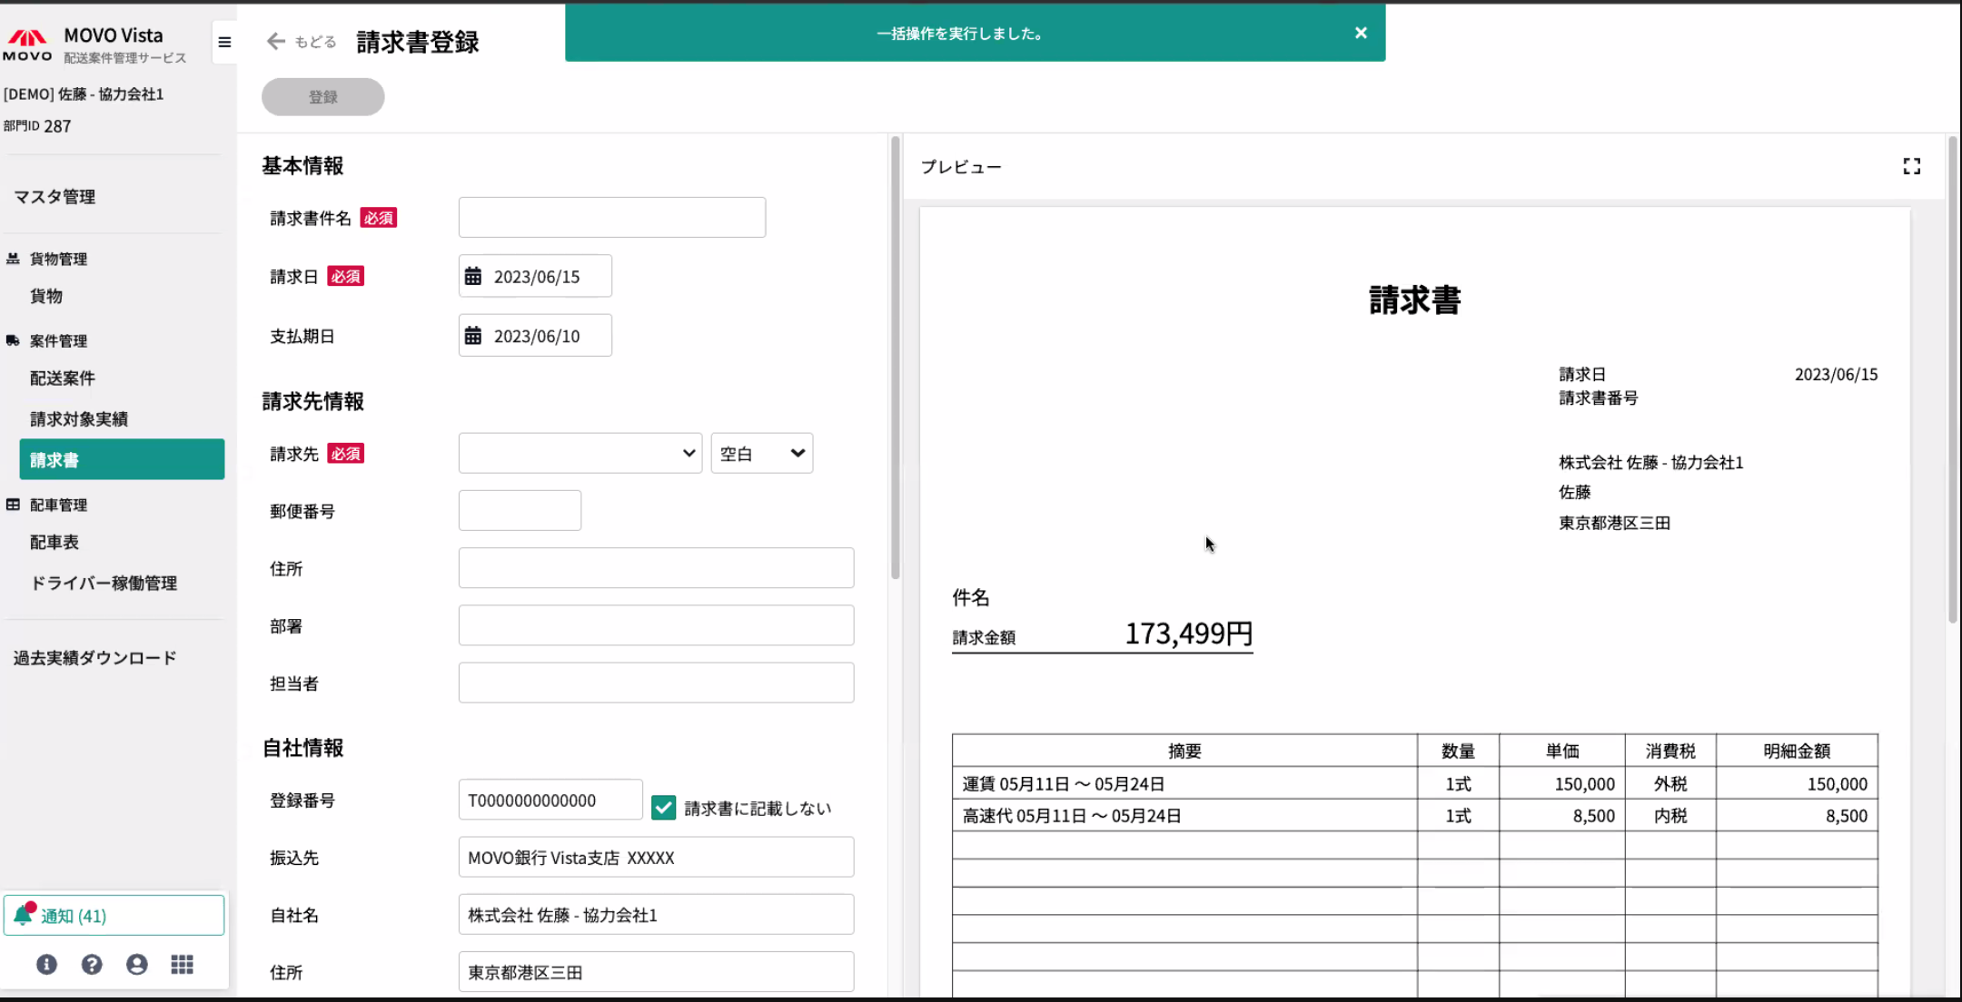Open the apps grid icon
Screen dimensions: 1962x1002
(x=182, y=964)
